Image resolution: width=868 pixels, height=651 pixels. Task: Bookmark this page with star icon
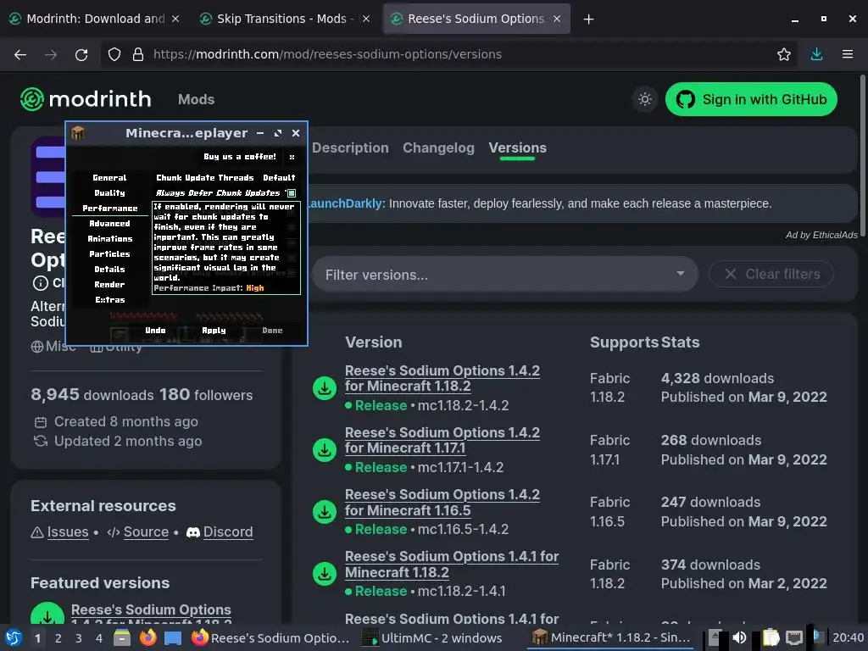click(x=783, y=54)
